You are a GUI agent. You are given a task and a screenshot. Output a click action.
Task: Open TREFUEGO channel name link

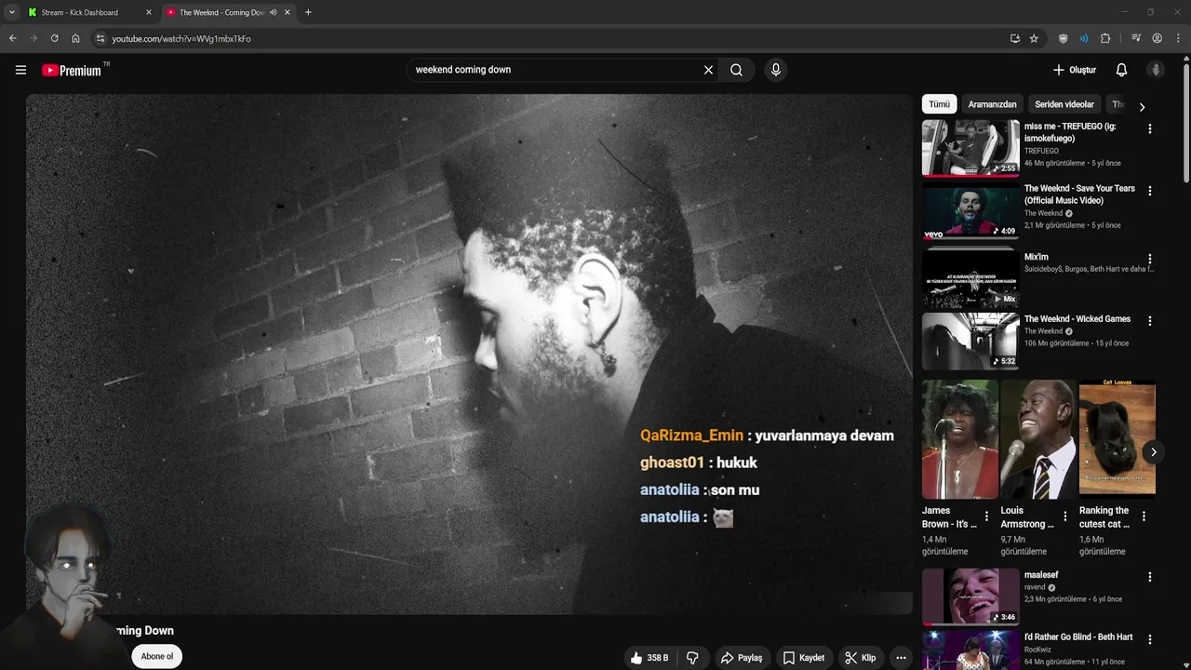(x=1041, y=151)
